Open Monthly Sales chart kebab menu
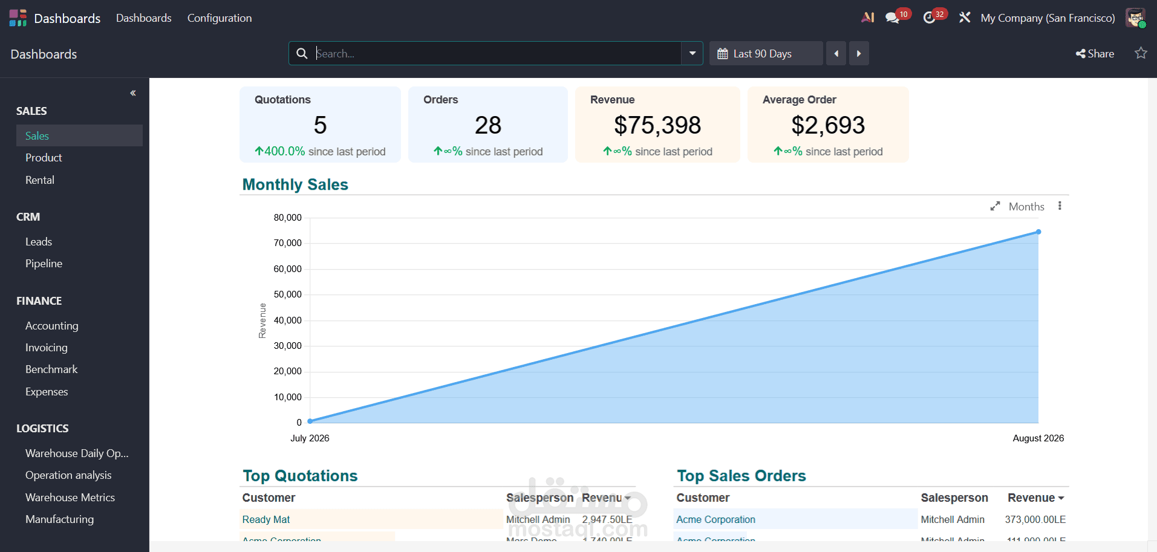This screenshot has height=552, width=1157. click(x=1060, y=206)
